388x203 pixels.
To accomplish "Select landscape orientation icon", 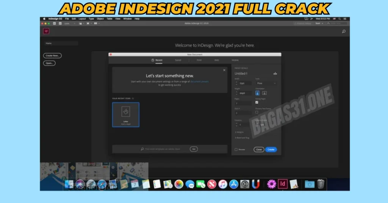I will tap(264, 93).
